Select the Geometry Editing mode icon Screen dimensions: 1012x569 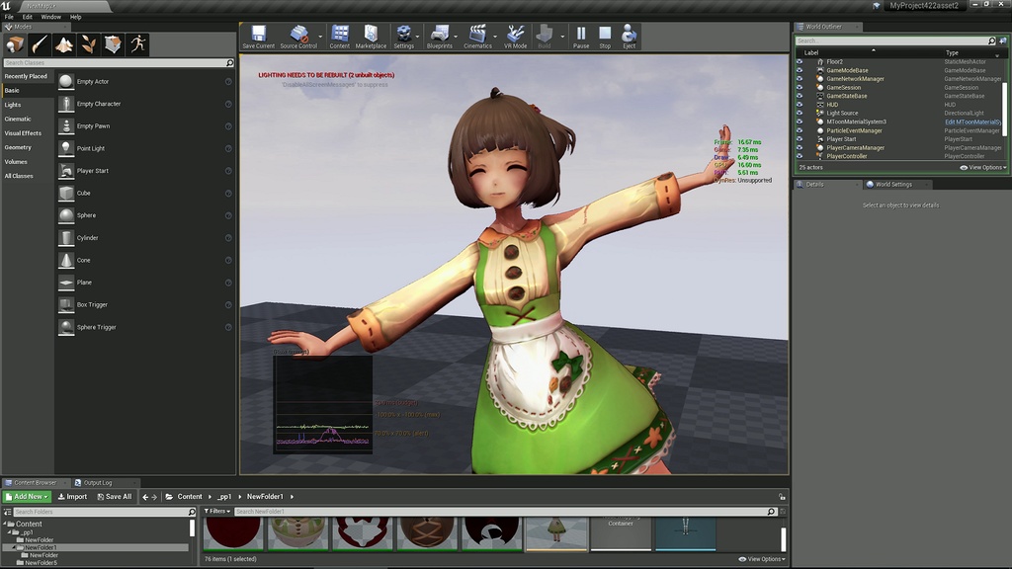coord(113,44)
